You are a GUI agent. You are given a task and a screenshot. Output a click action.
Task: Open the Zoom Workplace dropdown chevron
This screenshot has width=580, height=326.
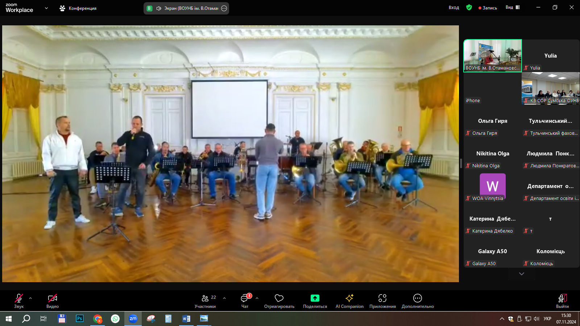click(46, 8)
